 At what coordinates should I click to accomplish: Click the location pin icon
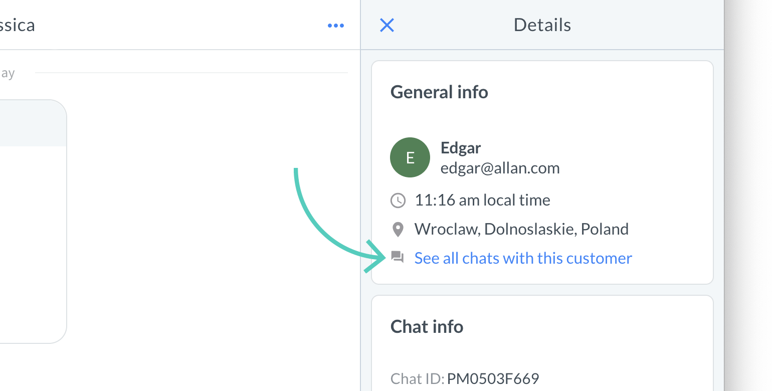click(x=398, y=230)
